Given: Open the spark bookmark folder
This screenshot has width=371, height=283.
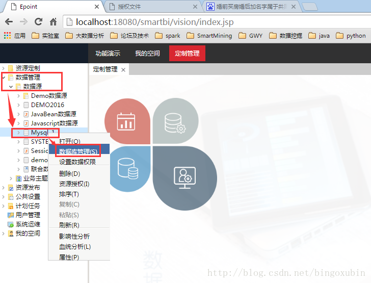Looking at the screenshot, I should coord(168,36).
